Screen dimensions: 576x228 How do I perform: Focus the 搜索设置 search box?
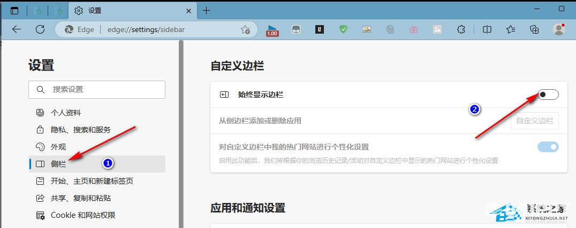97,90
